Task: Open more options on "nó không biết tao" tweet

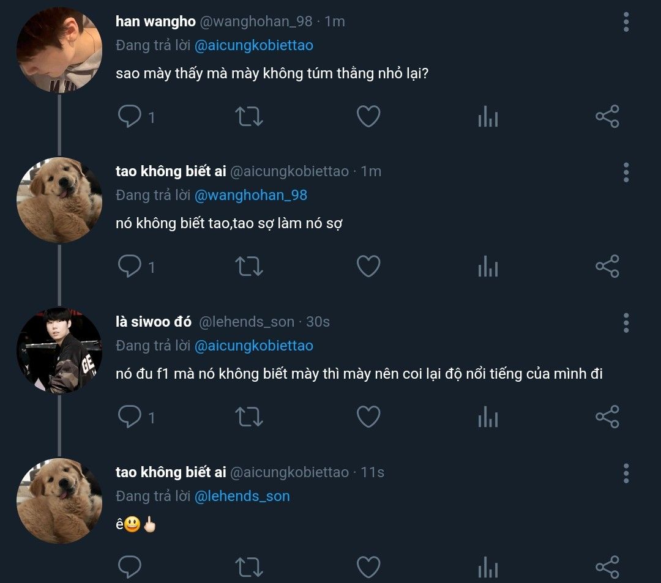Action: 626,173
